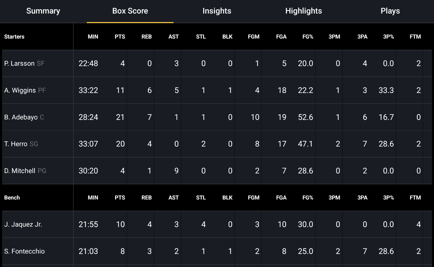The width and height of the screenshot is (434, 267).
Task: Open P. Larsson's player profile
Action: (24, 63)
